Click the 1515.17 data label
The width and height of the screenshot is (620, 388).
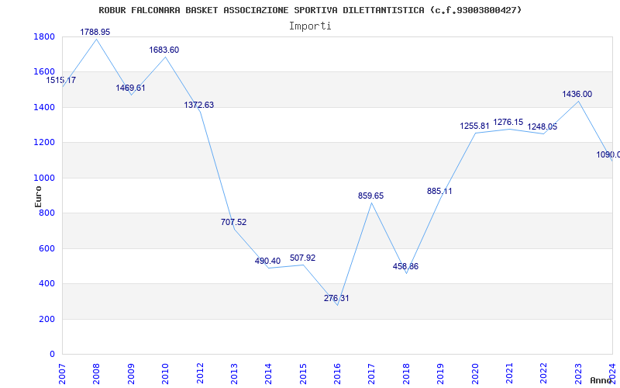[x=61, y=81]
